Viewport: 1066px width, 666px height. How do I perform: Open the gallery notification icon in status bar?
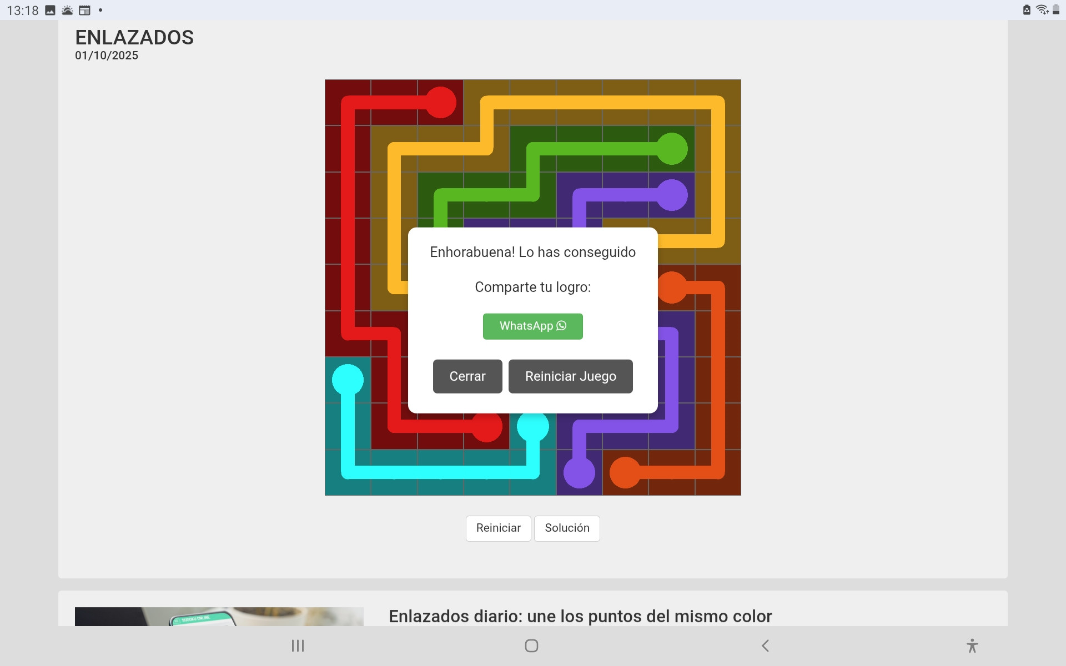pyautogui.click(x=50, y=10)
